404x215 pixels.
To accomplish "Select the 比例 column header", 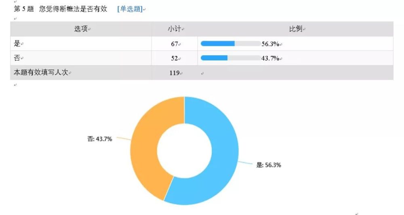I will point(296,29).
